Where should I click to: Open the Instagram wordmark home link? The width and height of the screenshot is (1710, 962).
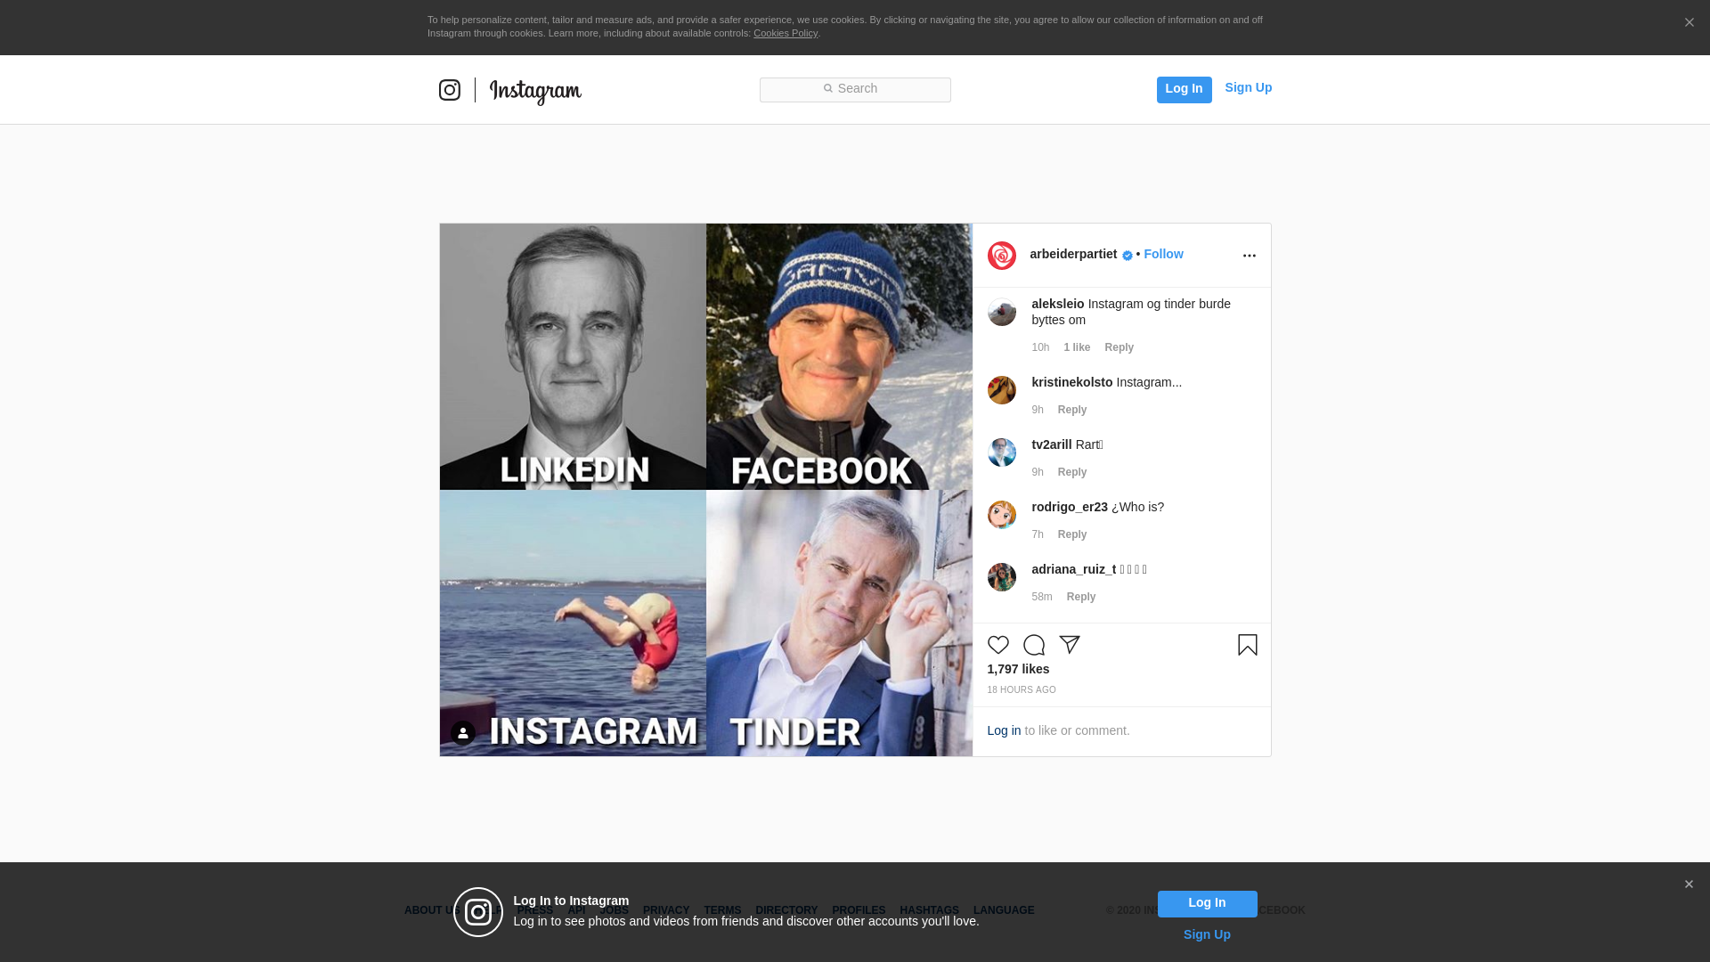point(535,92)
